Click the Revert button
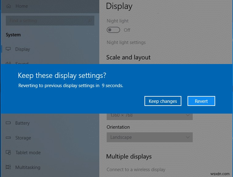 coord(201,101)
